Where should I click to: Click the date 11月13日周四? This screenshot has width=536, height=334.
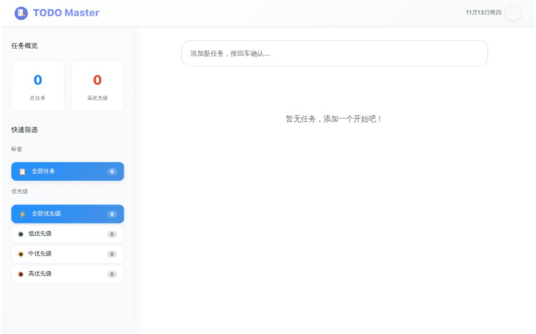[483, 13]
